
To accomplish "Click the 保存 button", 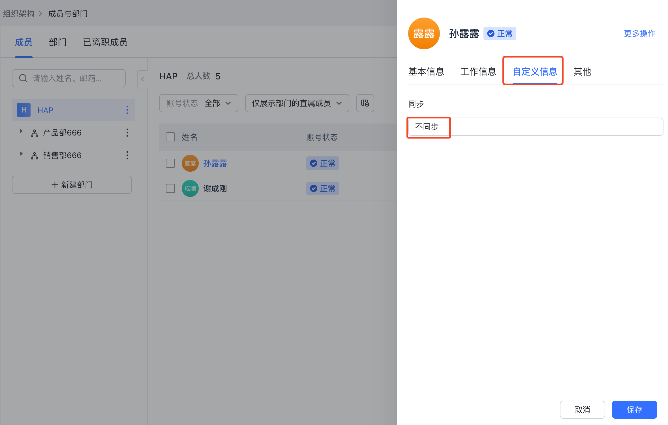I will [634, 409].
